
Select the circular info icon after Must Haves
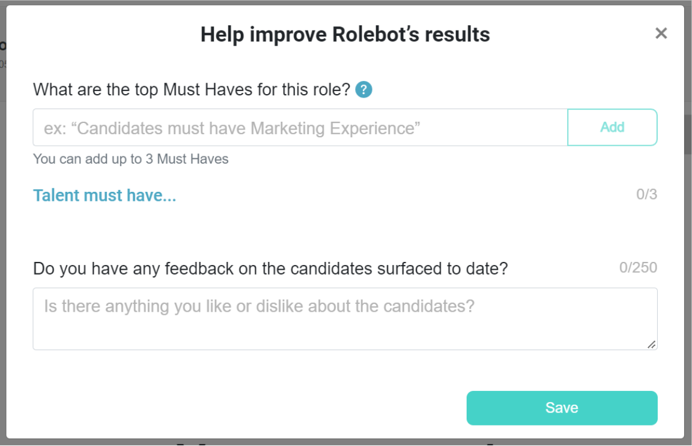pos(364,89)
